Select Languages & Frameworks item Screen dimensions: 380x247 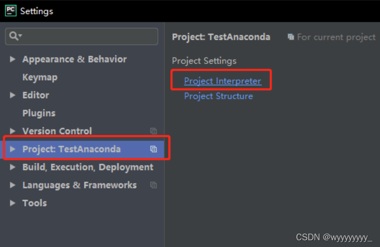click(80, 185)
